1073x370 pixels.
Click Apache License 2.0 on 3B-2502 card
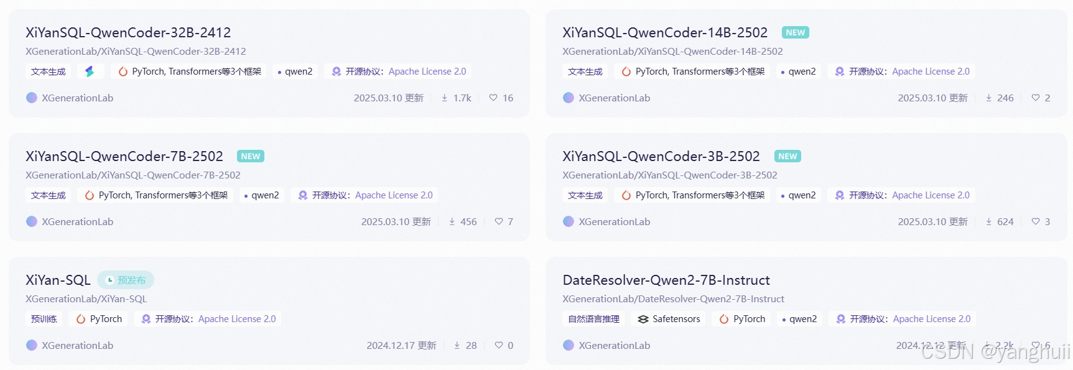(931, 195)
